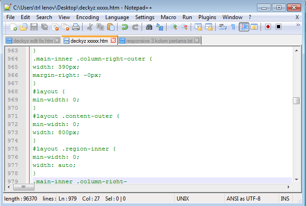Click the vertical scrollbar down arrow
This screenshot has height=206, width=306.
(296, 180)
